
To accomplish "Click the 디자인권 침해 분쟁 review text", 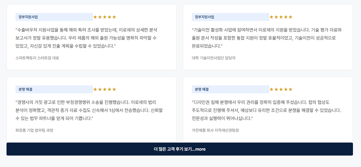I will 266,110.
